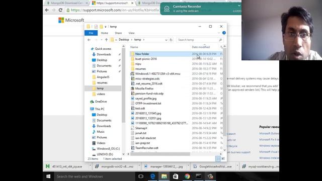The image size is (322, 181).
Task: Click the Chrome address bar URL
Action: point(115,10)
